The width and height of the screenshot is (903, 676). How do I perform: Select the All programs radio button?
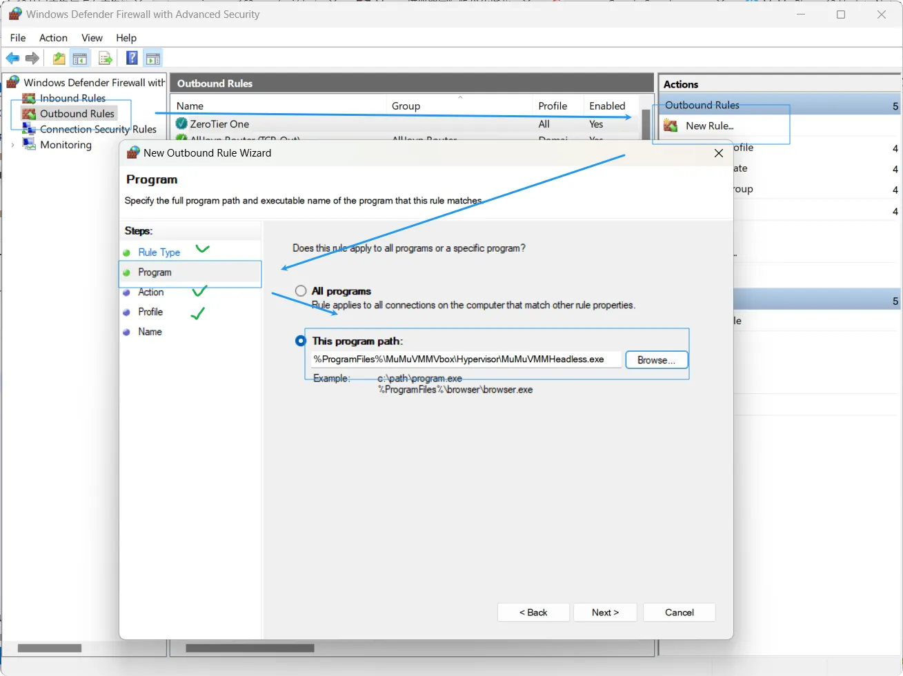[301, 291]
